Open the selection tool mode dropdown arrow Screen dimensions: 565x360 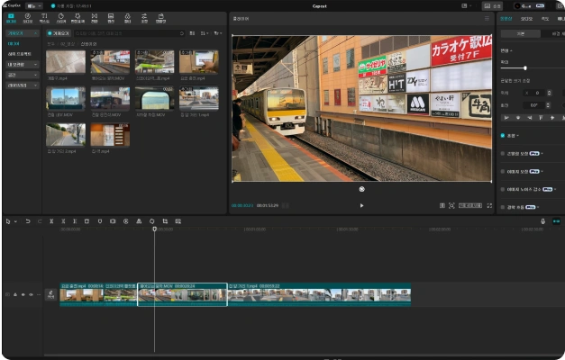(15, 221)
